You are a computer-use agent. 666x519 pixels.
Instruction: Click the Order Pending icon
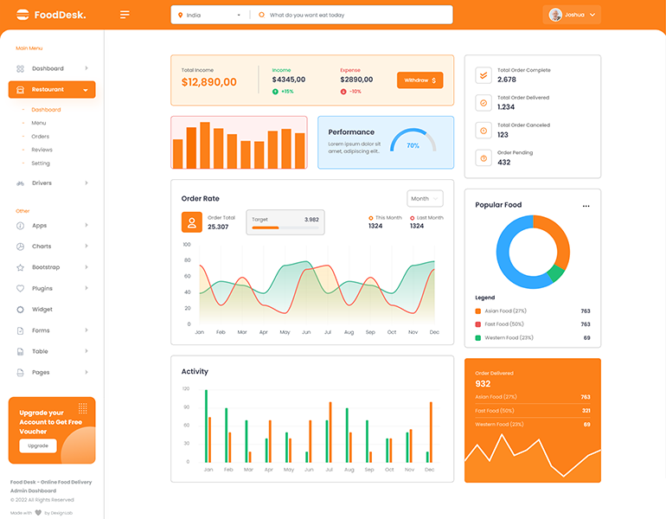point(483,158)
